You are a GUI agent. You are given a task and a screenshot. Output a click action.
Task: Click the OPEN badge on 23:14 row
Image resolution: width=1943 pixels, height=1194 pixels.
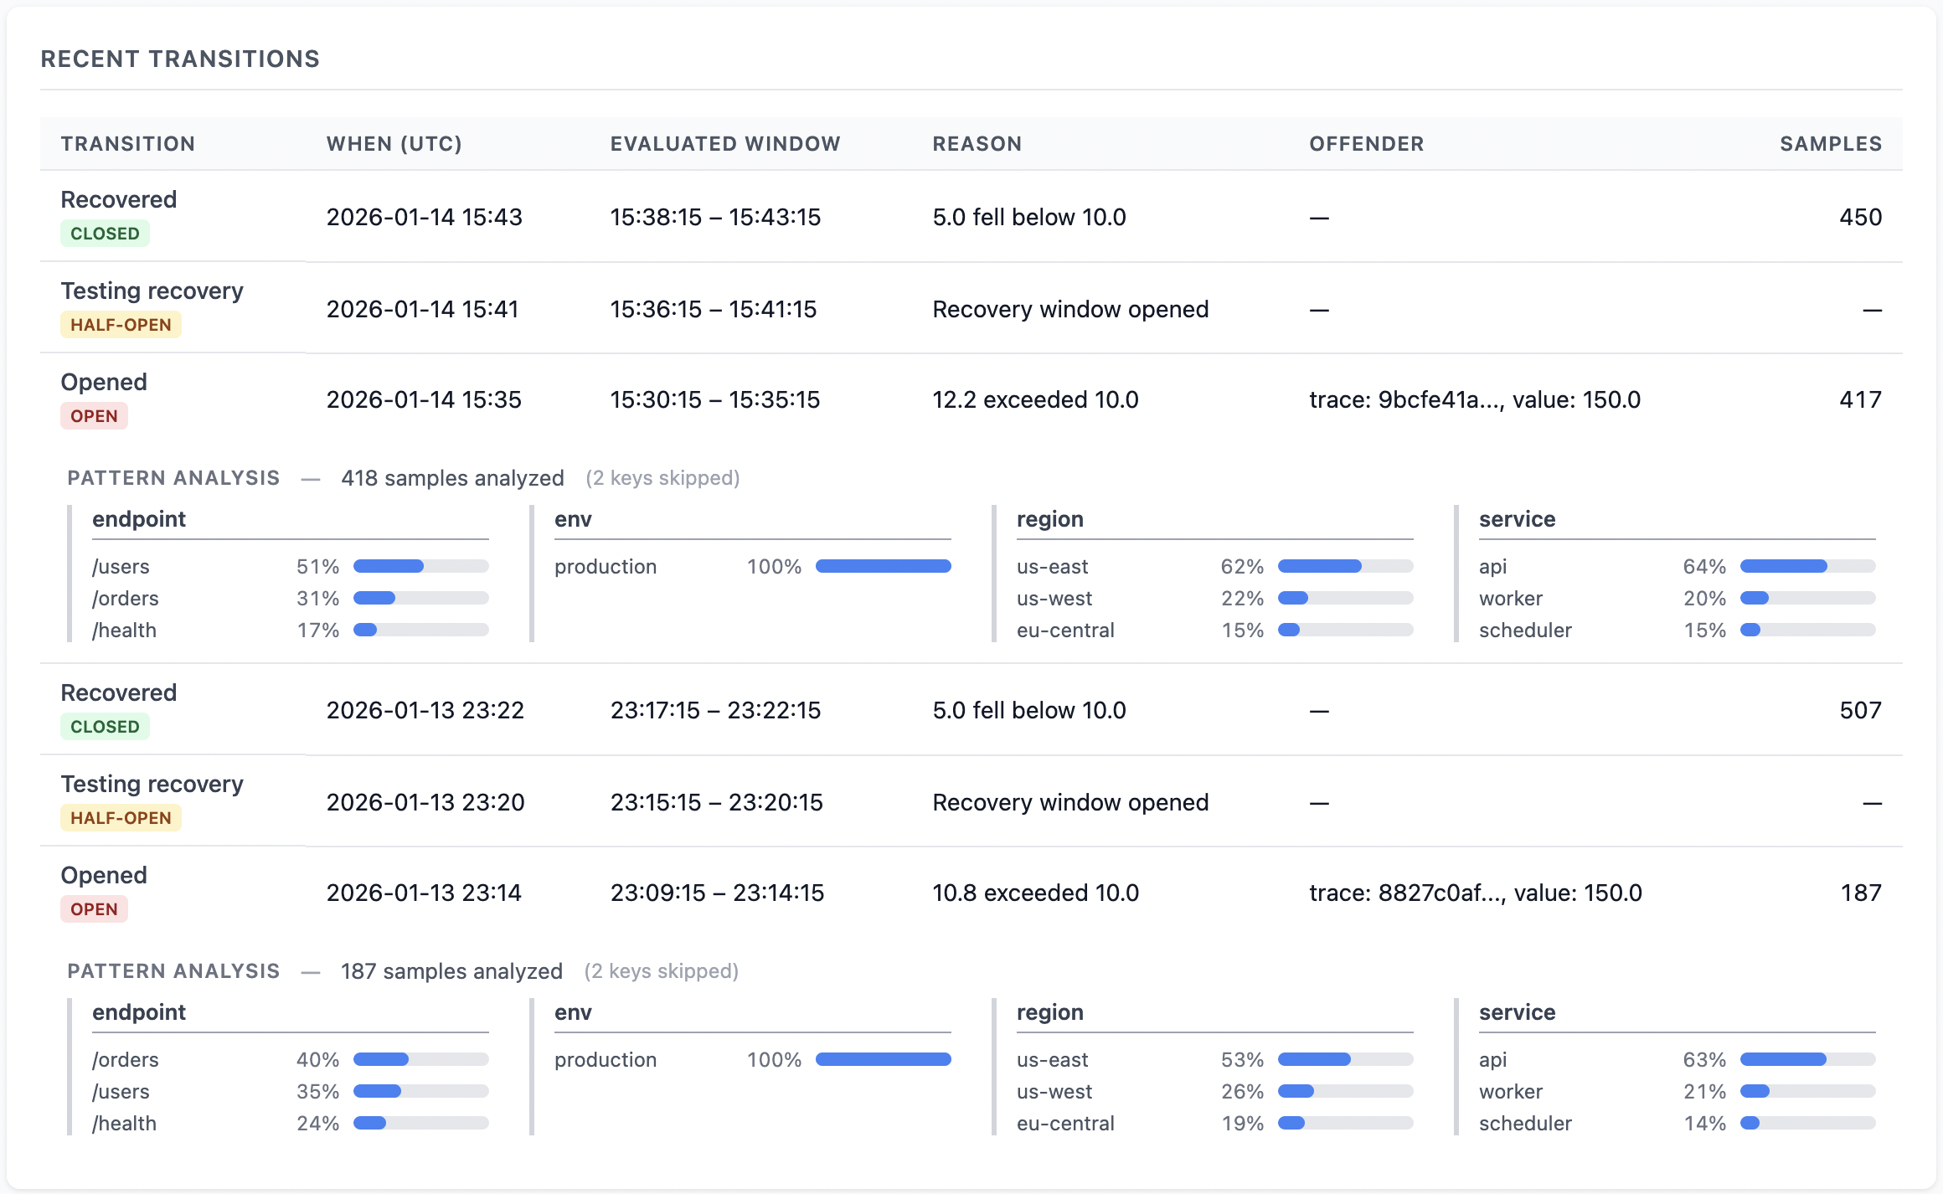point(94,909)
